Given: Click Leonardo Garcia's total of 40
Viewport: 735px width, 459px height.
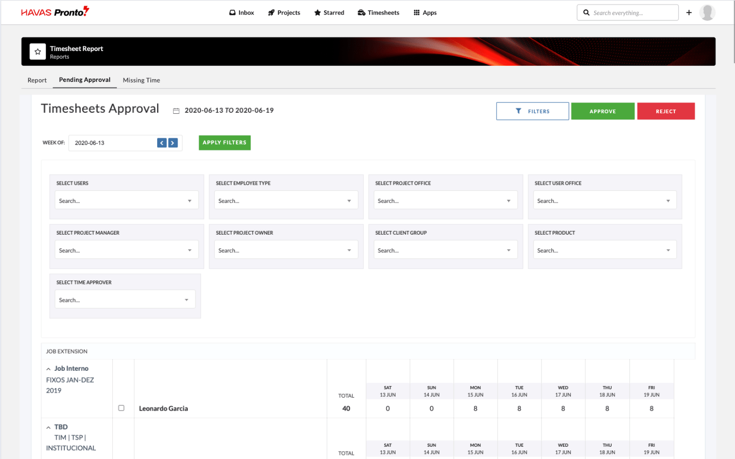Looking at the screenshot, I should [x=346, y=409].
